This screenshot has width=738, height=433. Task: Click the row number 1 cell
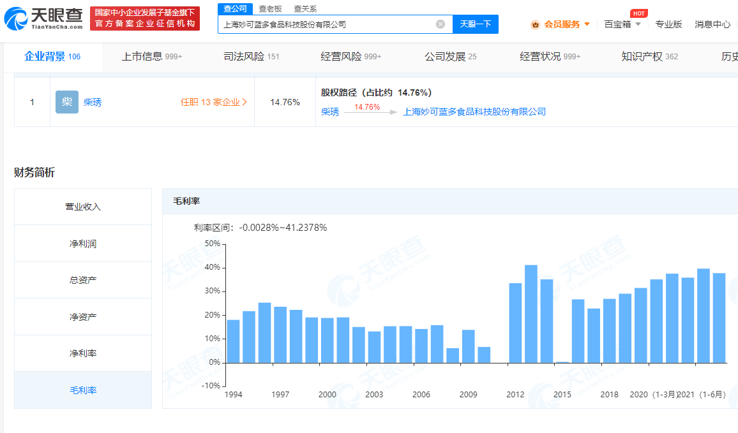[x=32, y=102]
